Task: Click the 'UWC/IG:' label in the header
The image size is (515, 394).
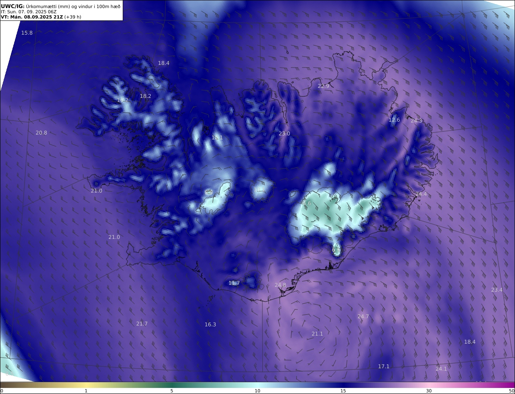Action: tap(13, 6)
